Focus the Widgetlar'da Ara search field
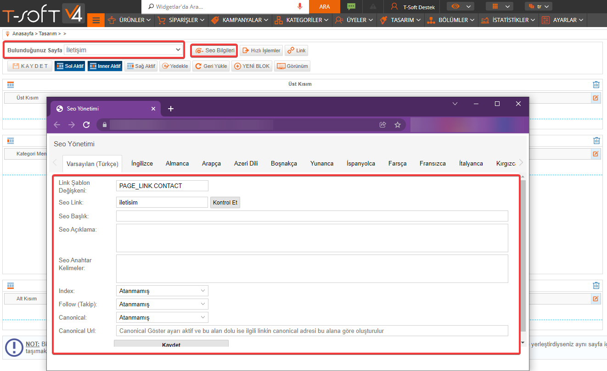Screen dimensions: 607x371 click(225, 7)
